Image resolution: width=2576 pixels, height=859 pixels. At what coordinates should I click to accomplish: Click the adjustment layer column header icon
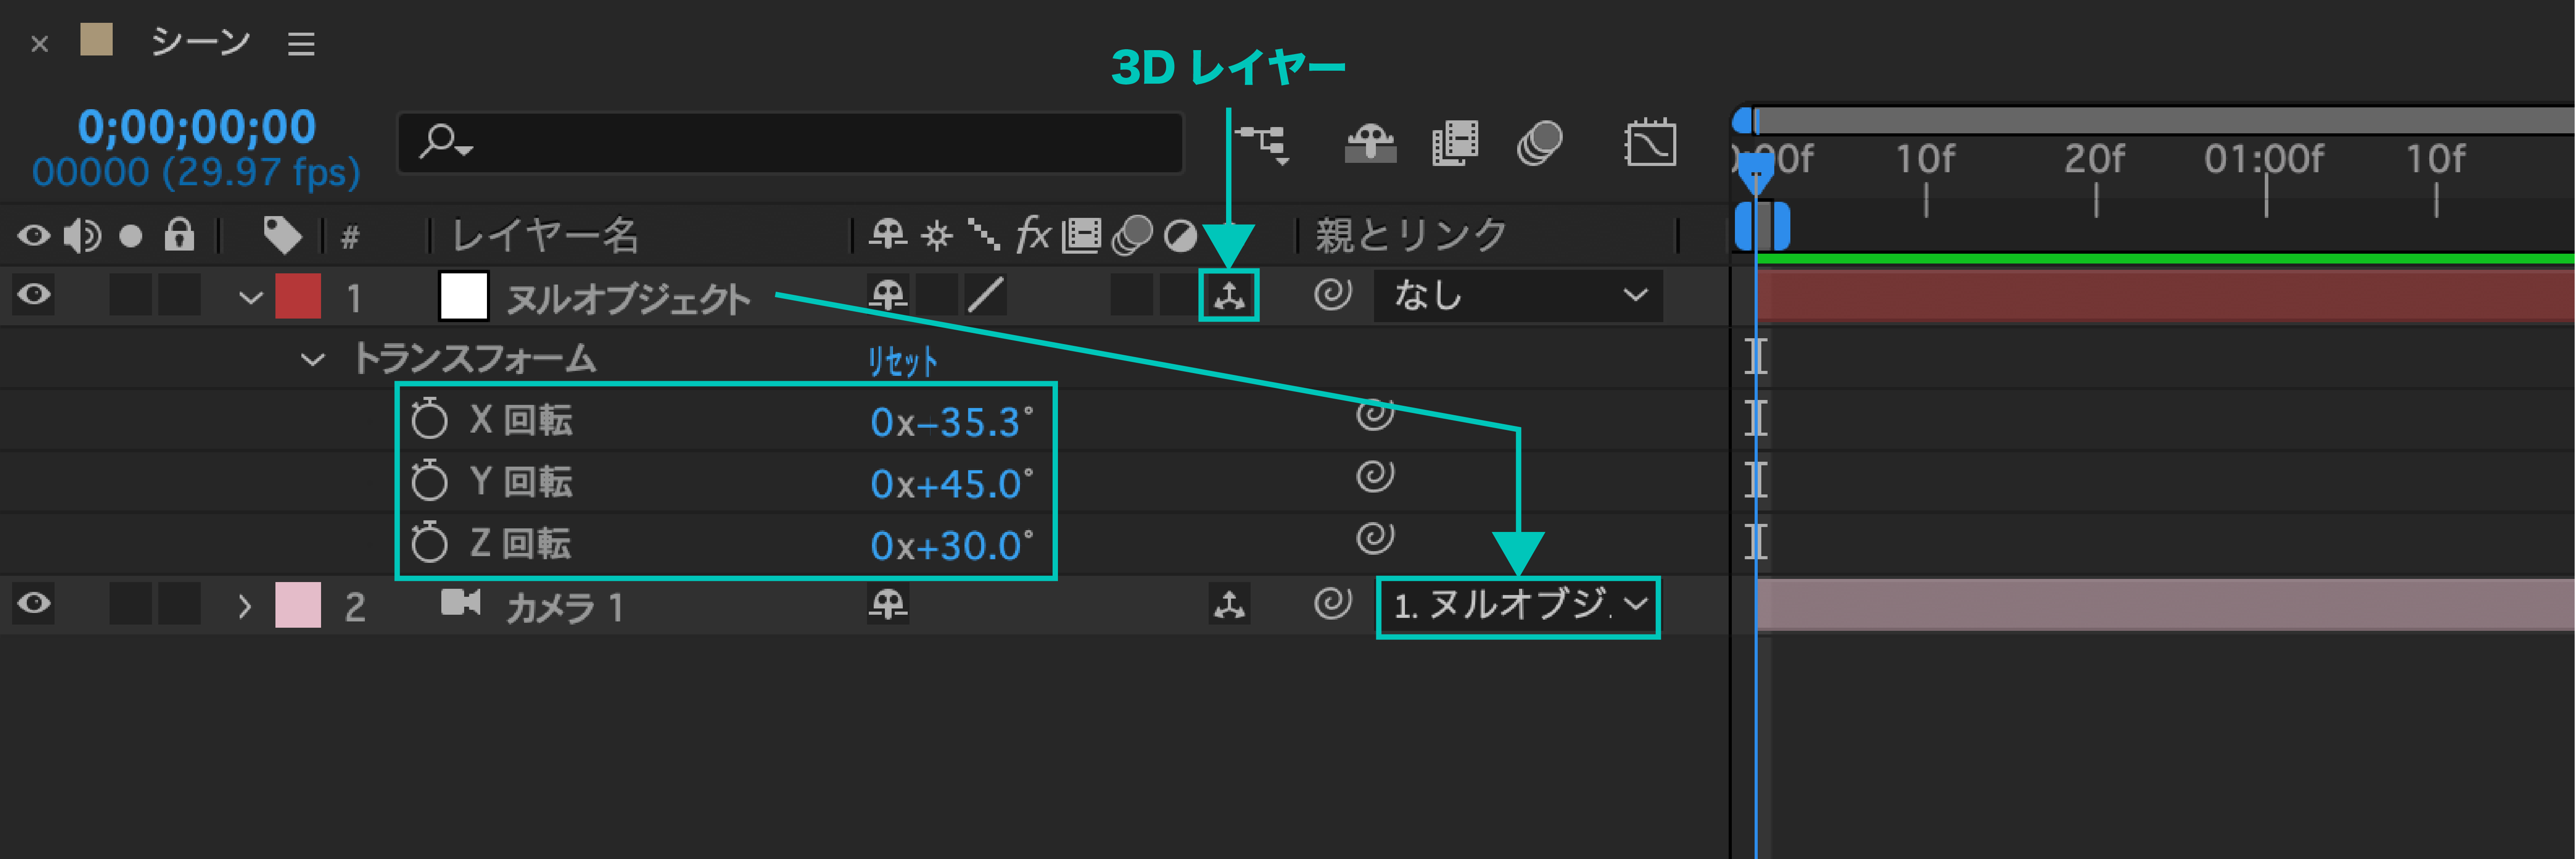pos(1180,236)
